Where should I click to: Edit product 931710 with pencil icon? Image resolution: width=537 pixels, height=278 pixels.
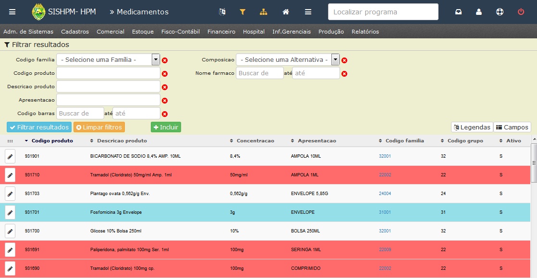tap(10, 175)
